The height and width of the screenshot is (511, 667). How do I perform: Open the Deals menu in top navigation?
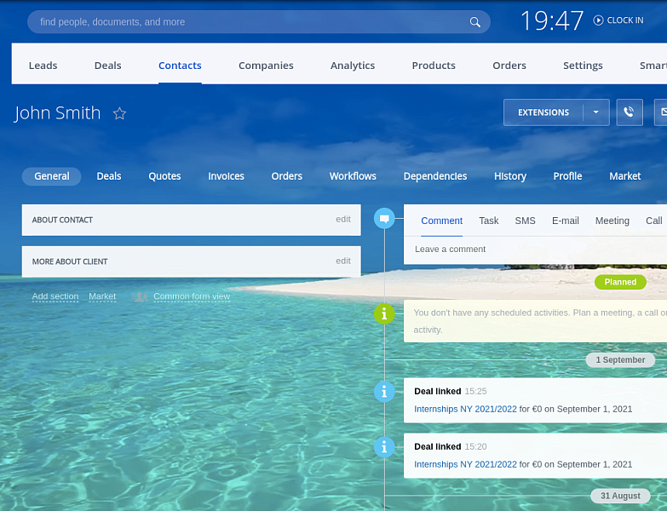(x=107, y=66)
